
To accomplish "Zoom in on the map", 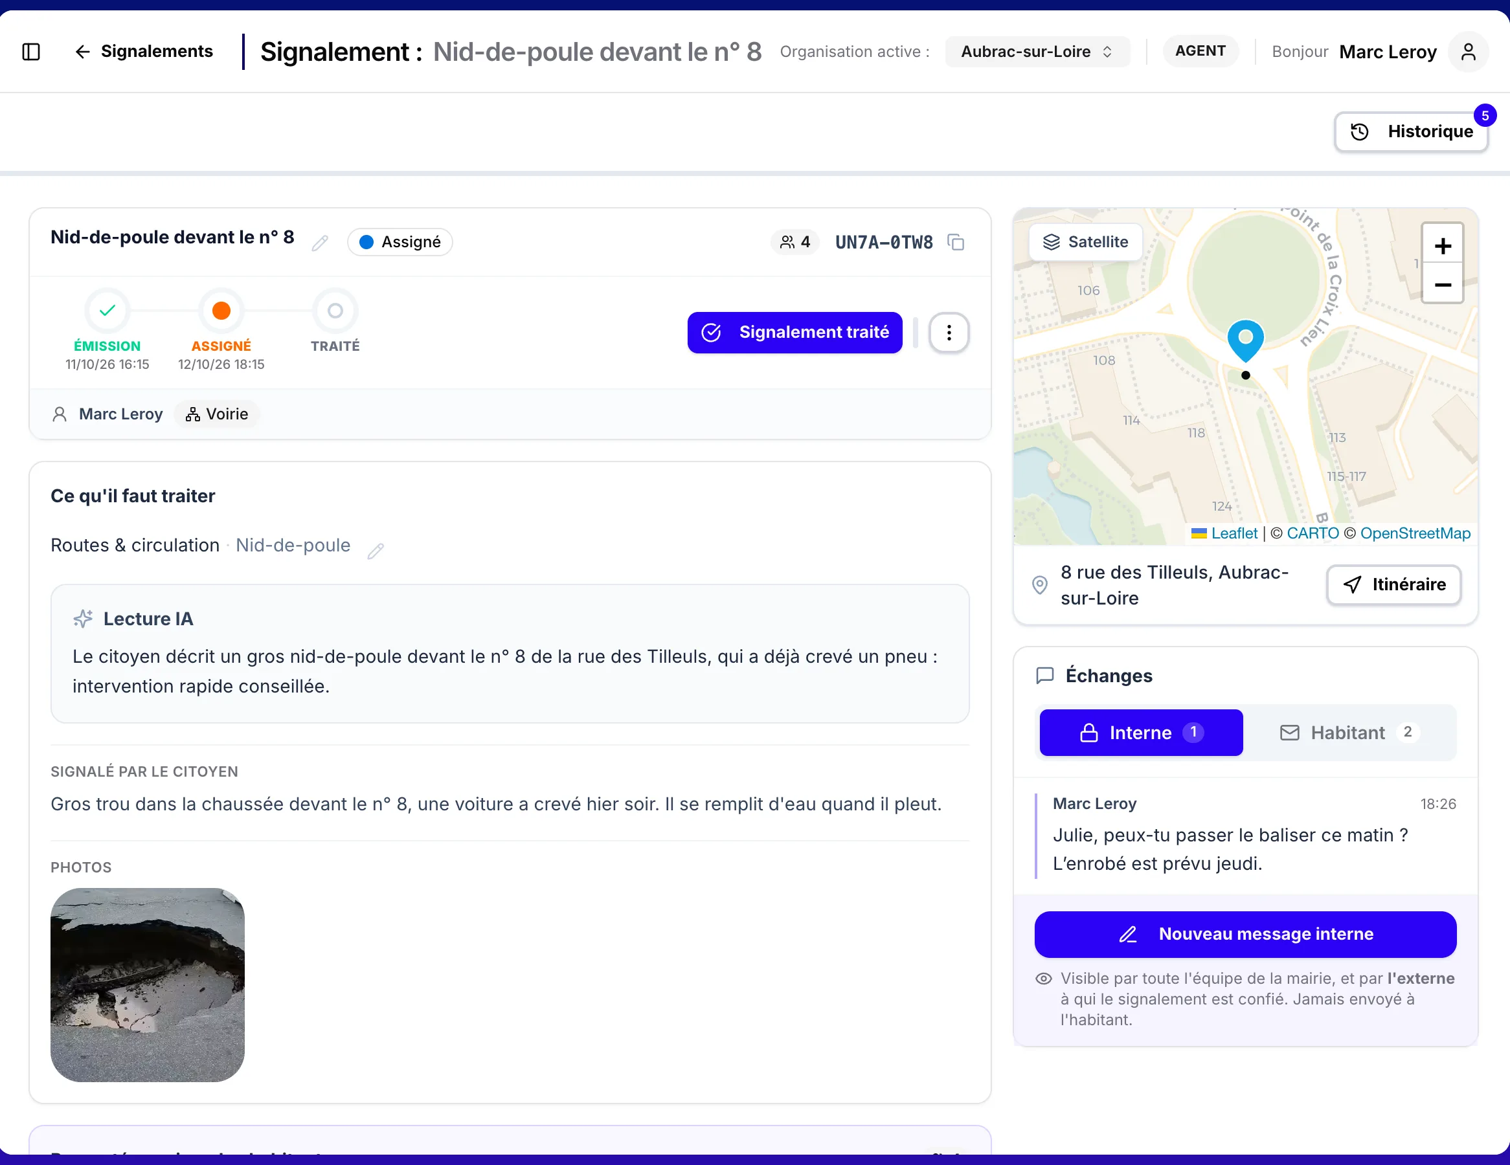I will [1443, 245].
